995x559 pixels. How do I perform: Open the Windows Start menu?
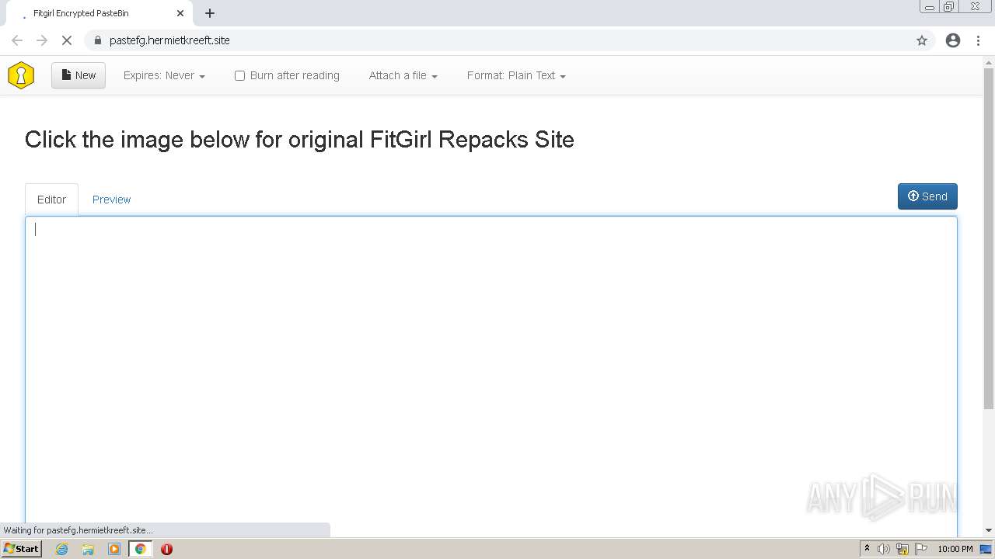click(x=21, y=549)
